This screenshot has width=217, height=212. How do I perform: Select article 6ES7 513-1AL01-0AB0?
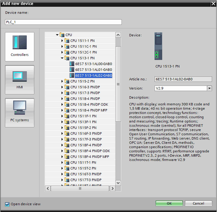click(x=94, y=70)
